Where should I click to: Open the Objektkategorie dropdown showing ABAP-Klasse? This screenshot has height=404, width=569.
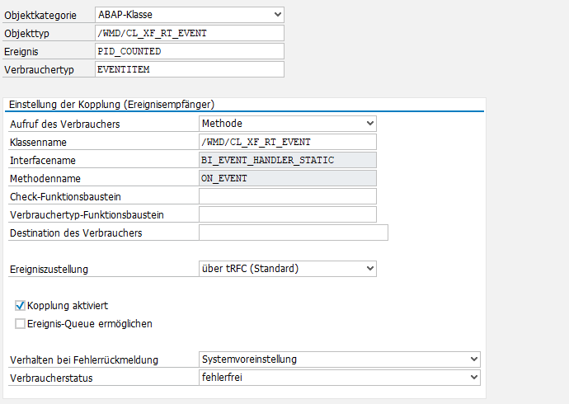(x=190, y=15)
